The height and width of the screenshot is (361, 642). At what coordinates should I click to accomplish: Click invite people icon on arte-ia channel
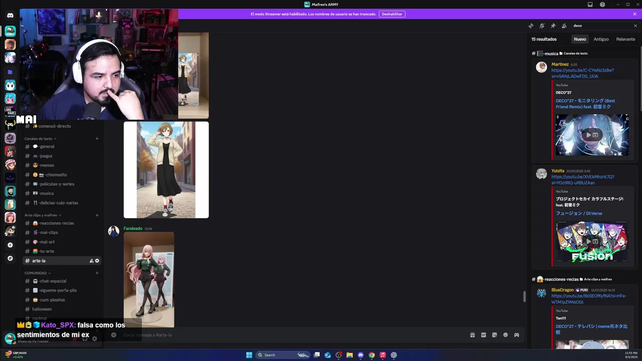(91, 261)
